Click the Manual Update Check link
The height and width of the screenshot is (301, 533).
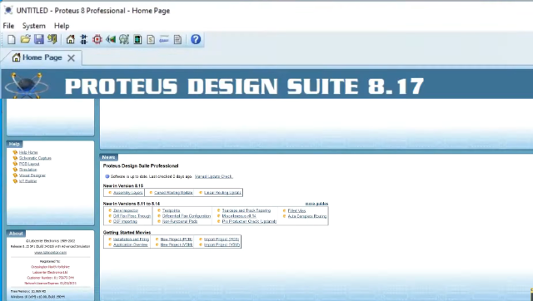(x=214, y=176)
